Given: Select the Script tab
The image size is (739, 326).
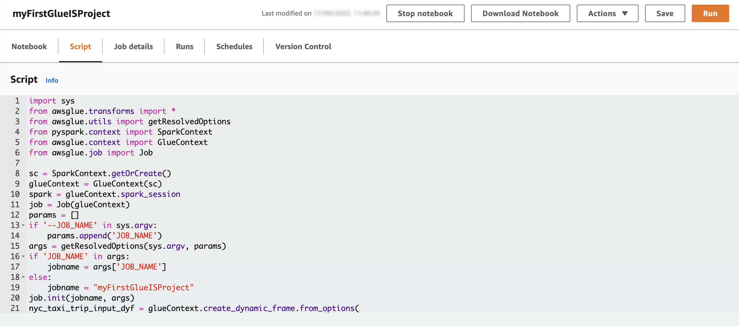Looking at the screenshot, I should click(80, 46).
